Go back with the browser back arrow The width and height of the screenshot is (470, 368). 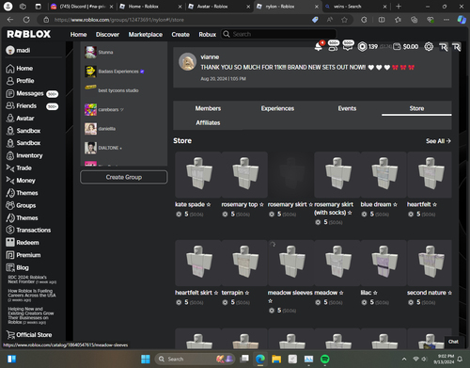pos(10,20)
